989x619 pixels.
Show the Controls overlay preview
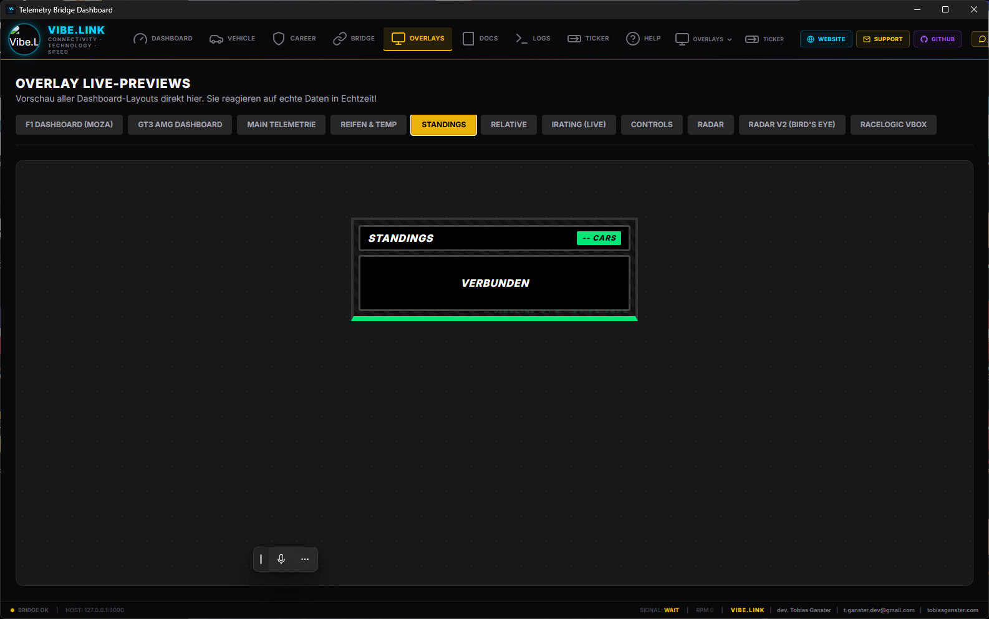pyautogui.click(x=652, y=125)
